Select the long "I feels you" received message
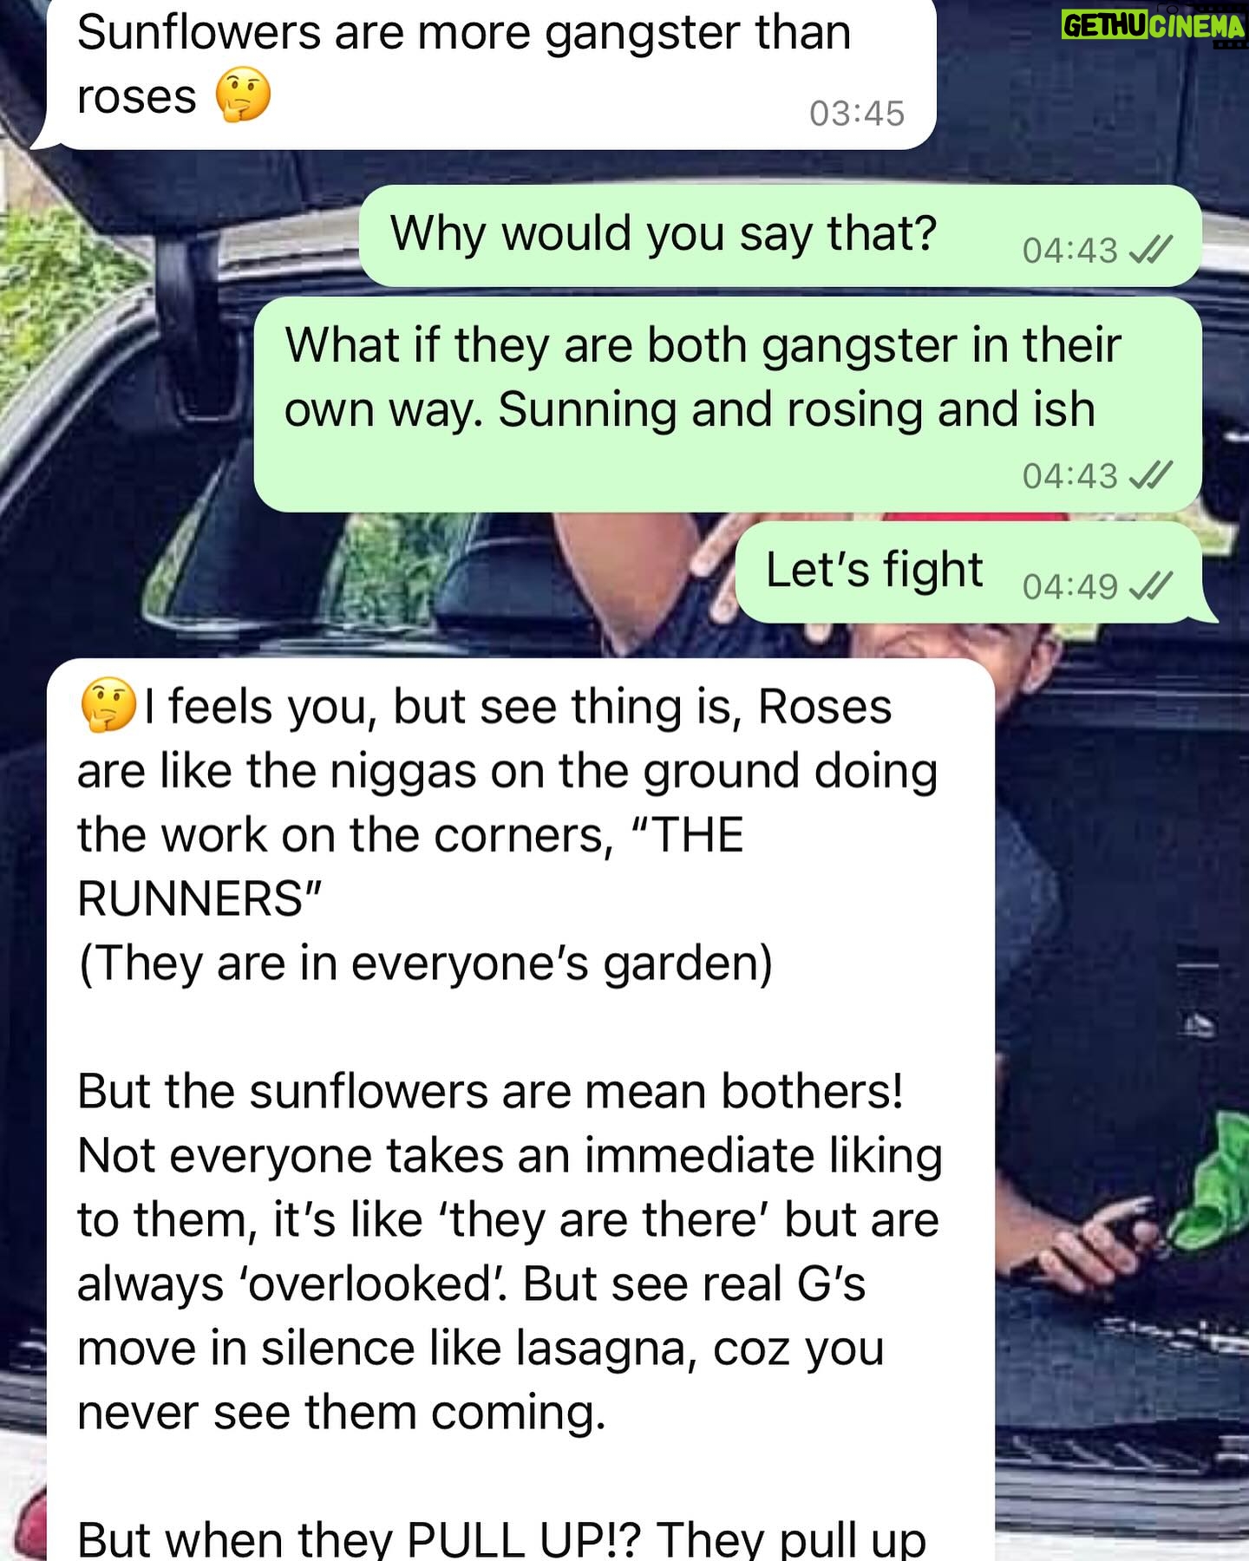The height and width of the screenshot is (1561, 1249). pos(520,1110)
